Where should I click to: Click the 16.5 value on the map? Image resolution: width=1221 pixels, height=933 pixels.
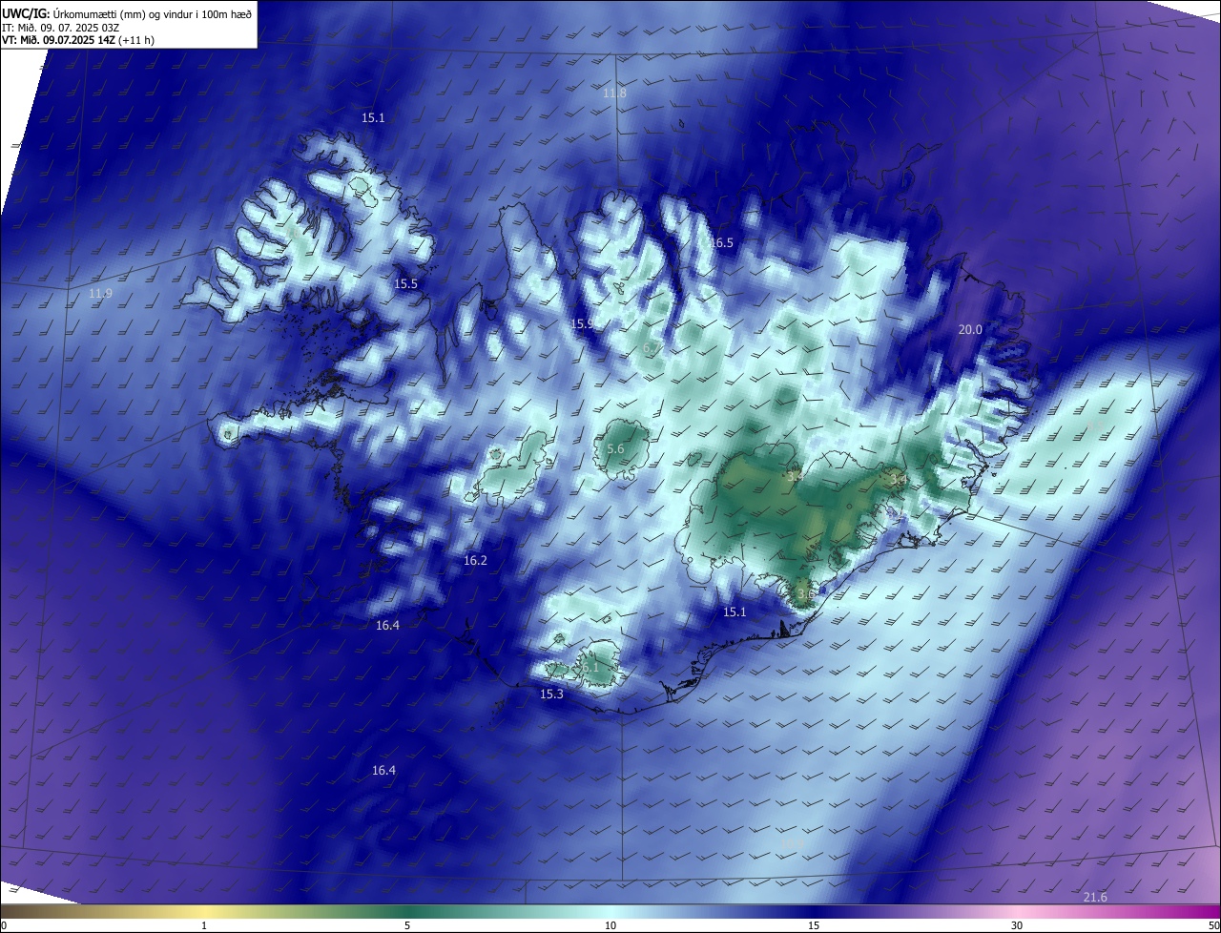[x=722, y=243]
